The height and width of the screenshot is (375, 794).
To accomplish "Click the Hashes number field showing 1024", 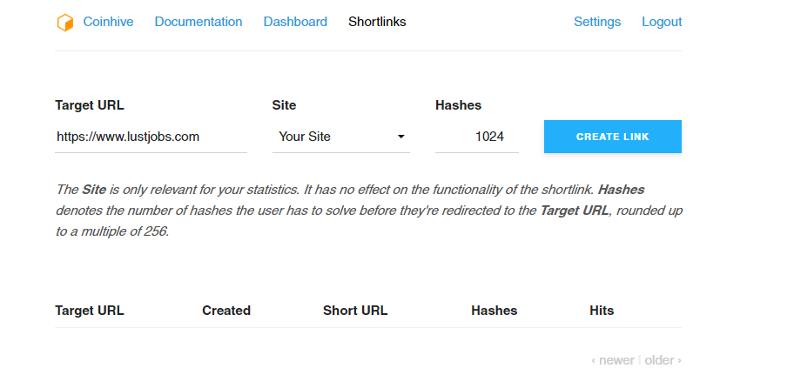I will pyautogui.click(x=476, y=137).
